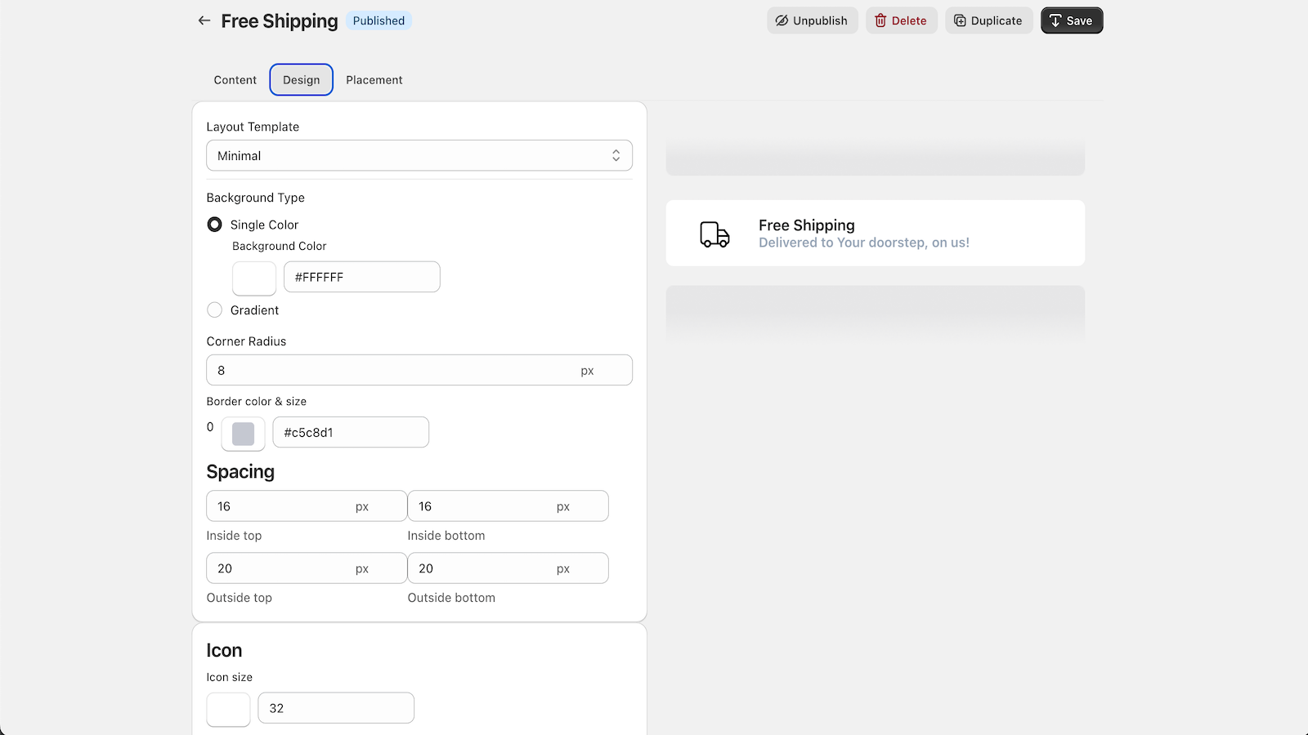Select the Single Color radio option

[215, 225]
